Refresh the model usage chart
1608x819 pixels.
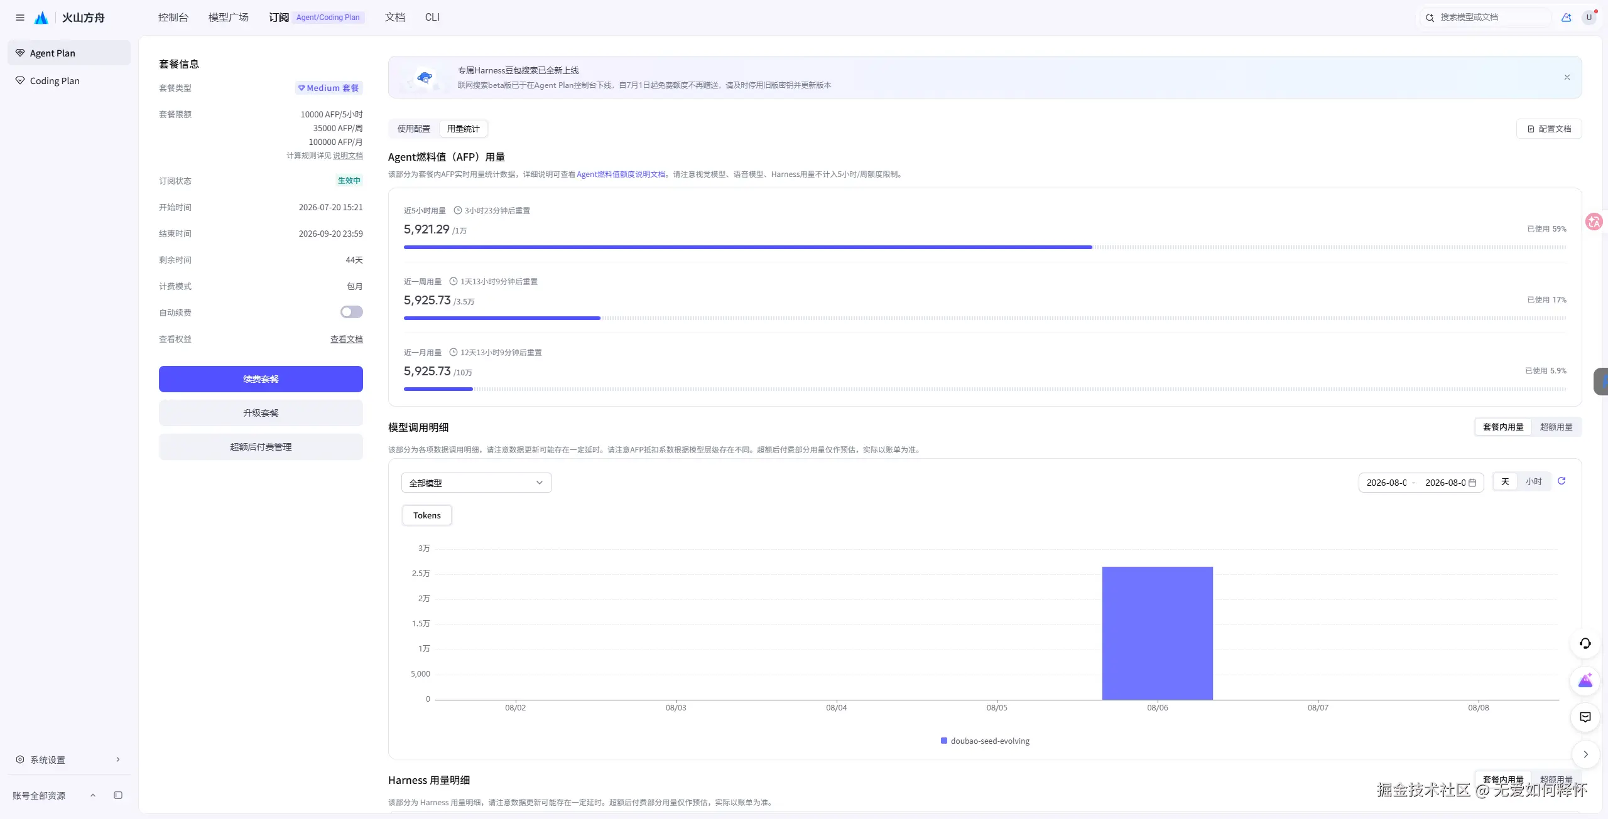(1562, 481)
